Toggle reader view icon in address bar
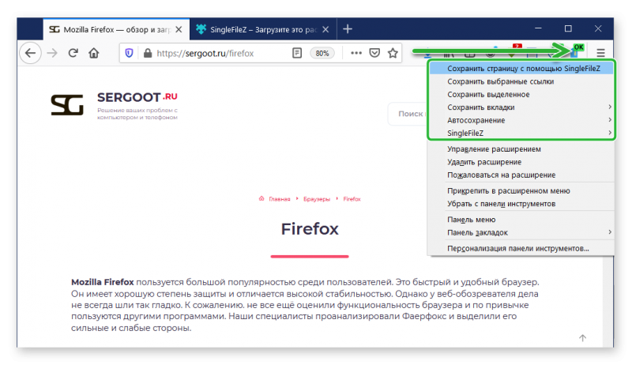Viewport: 632px width, 365px height. click(297, 53)
